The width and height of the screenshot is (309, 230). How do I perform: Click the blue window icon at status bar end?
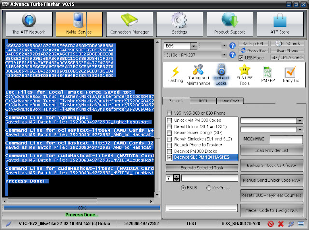point(301,224)
